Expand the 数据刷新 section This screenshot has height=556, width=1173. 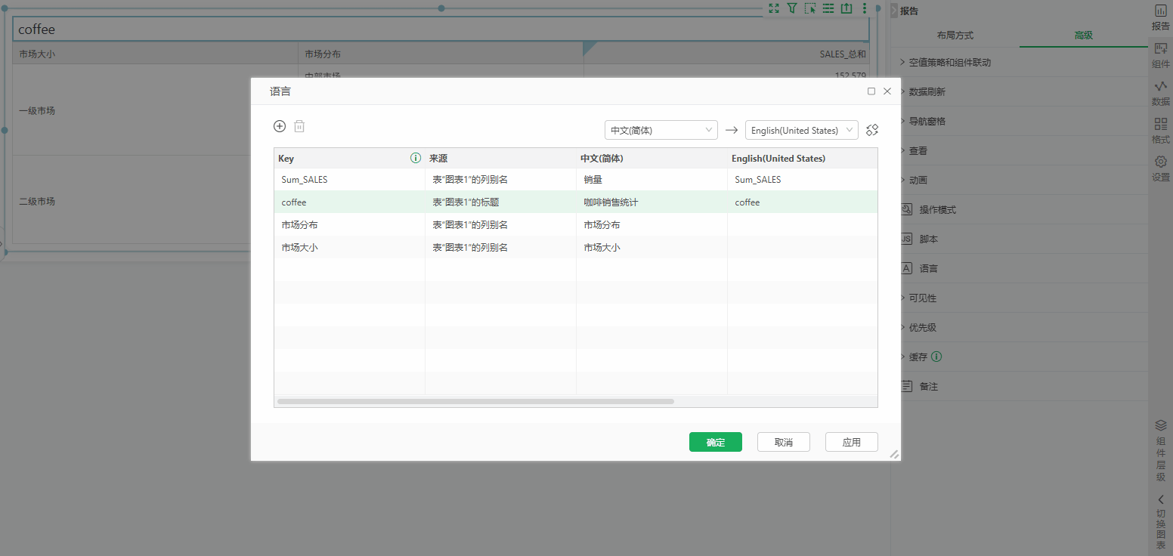tap(937, 92)
